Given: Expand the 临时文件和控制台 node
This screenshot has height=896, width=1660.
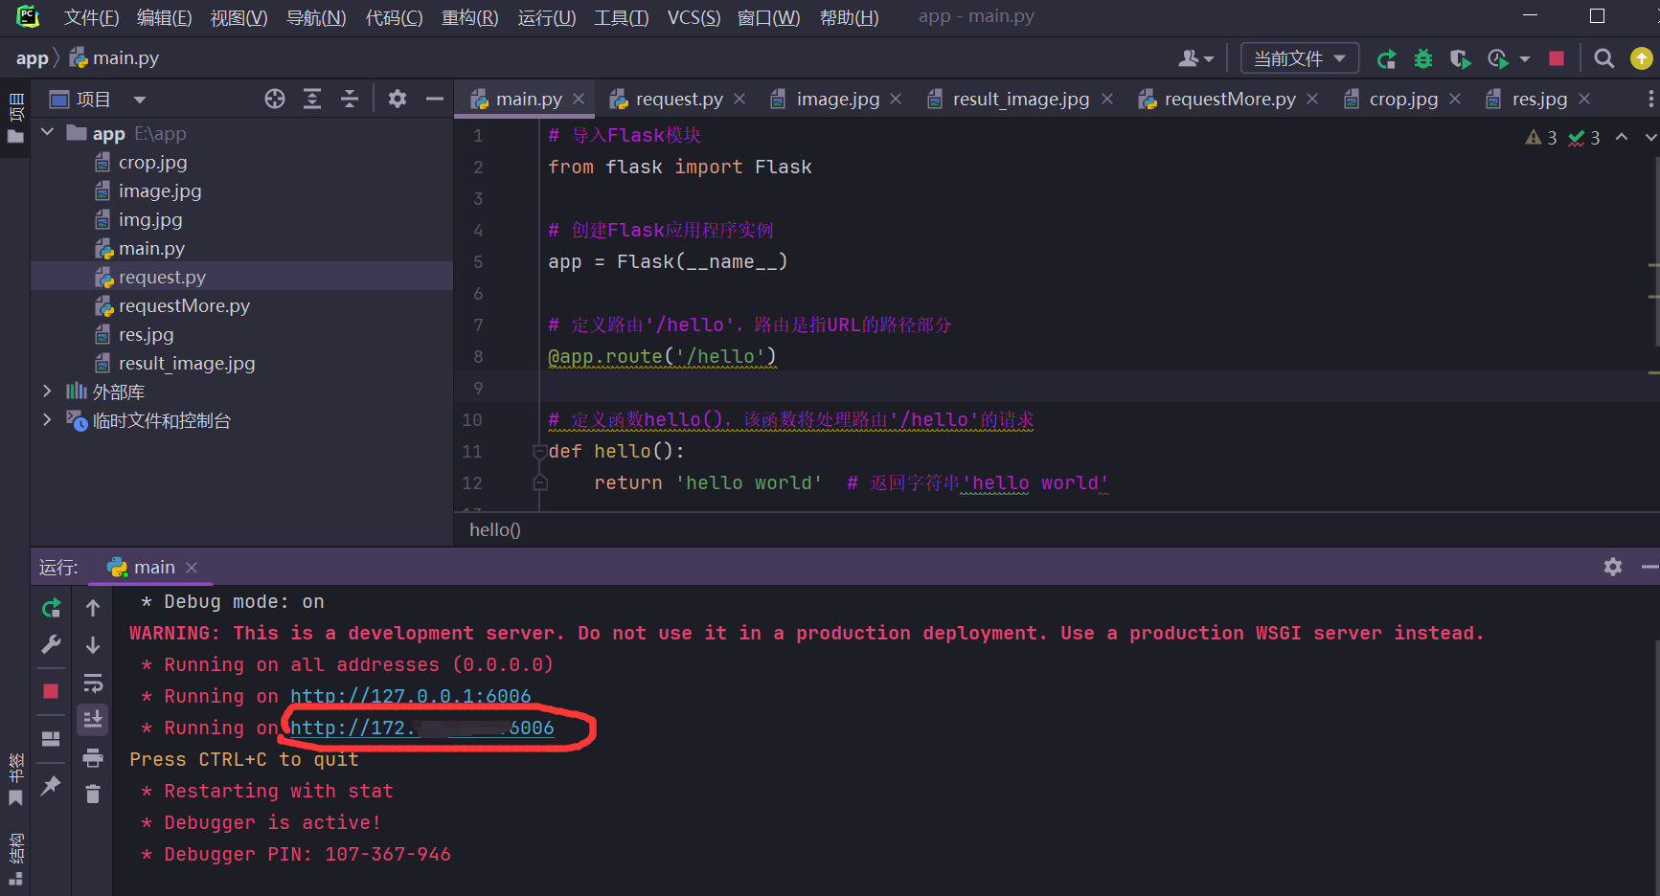Looking at the screenshot, I should pyautogui.click(x=48, y=420).
